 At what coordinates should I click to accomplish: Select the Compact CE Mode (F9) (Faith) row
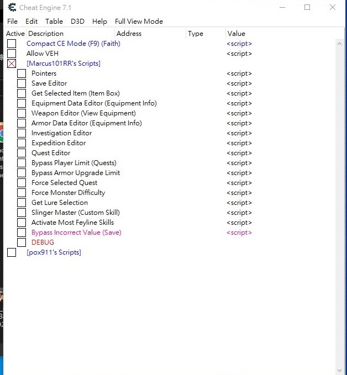73,44
